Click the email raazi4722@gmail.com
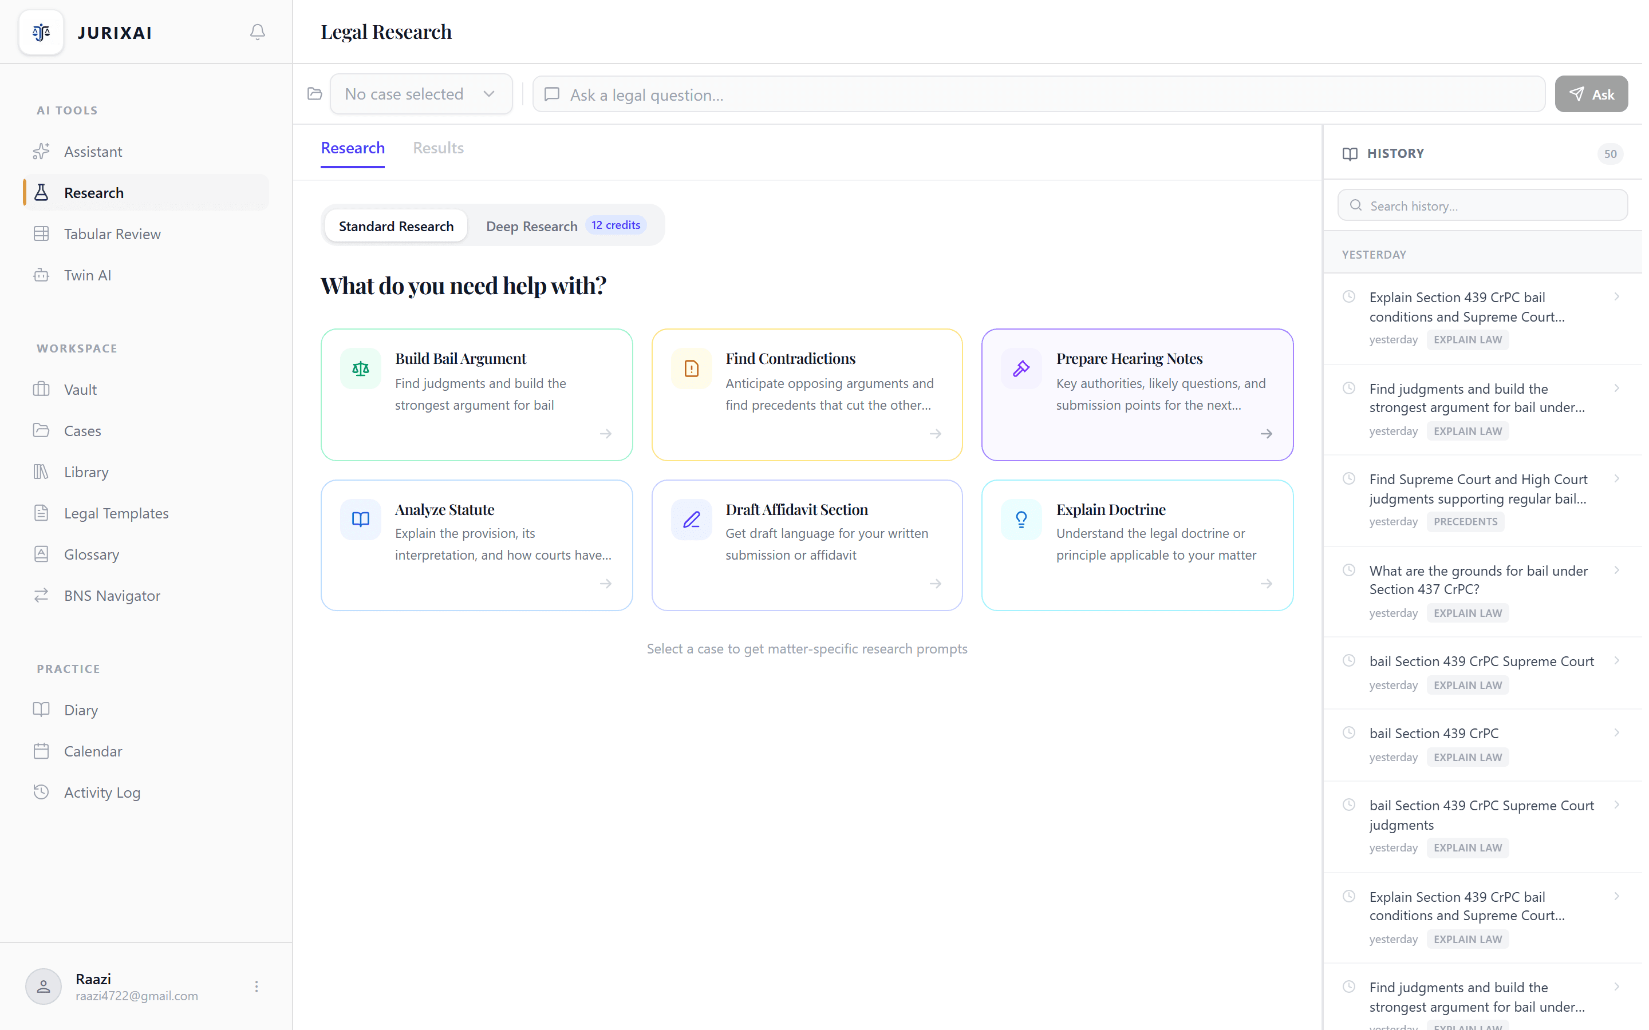This screenshot has width=1649, height=1030. [137, 996]
